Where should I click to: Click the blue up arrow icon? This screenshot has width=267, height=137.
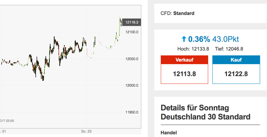[x=184, y=39]
